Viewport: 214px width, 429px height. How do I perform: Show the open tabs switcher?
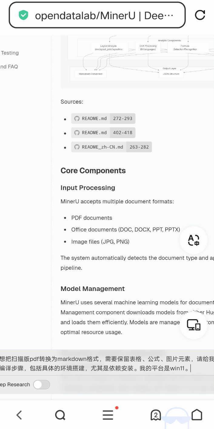click(x=155, y=415)
